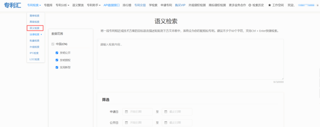Go to 购买VIP link

(180, 5)
